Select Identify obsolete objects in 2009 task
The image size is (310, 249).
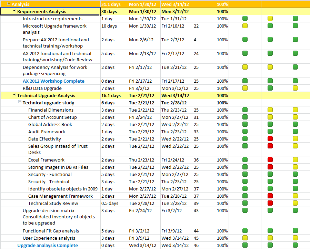(63, 189)
